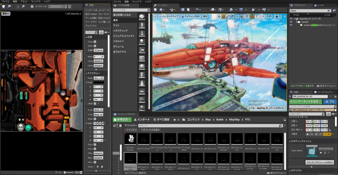
Task: Adjust texture editor zoom slider
Action: [69, 172]
